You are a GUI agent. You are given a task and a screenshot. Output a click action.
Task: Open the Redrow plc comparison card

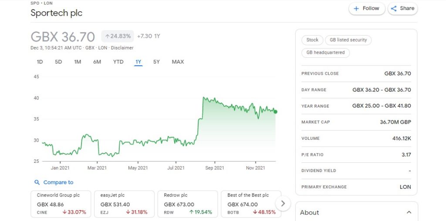188,204
